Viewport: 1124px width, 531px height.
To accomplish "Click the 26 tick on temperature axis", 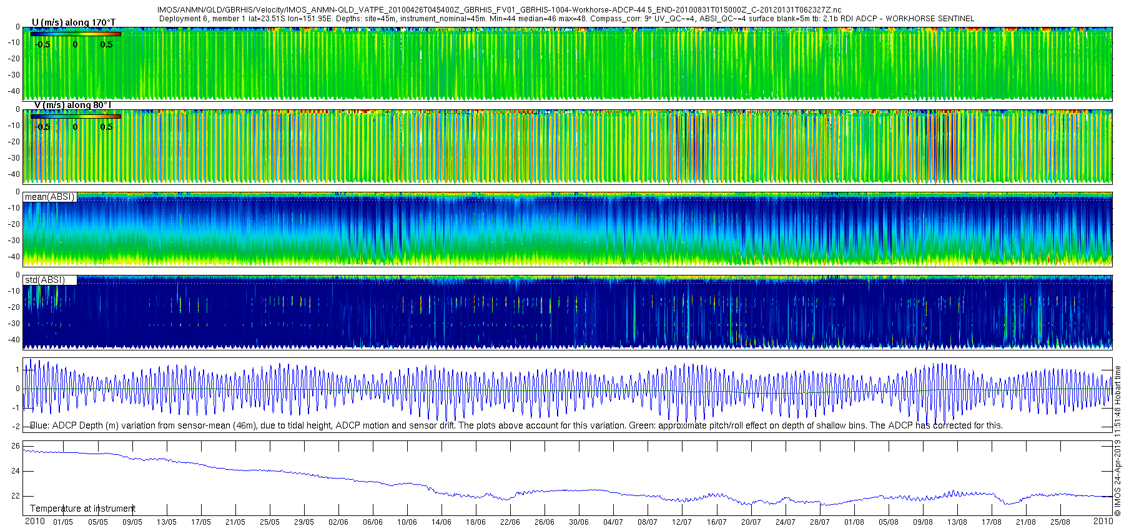I will (16, 446).
